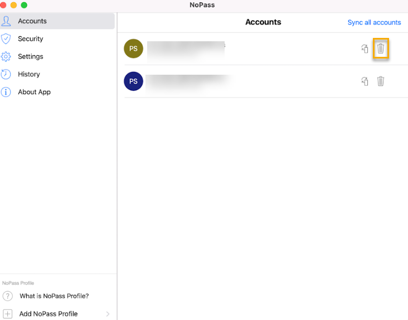Select the second account row's blurred name
Screen dimensions: 408x320
click(188, 83)
